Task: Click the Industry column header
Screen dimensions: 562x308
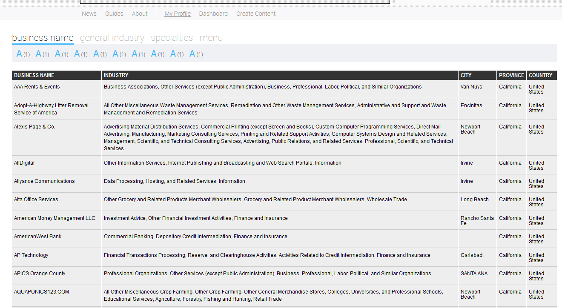Action: coord(116,75)
